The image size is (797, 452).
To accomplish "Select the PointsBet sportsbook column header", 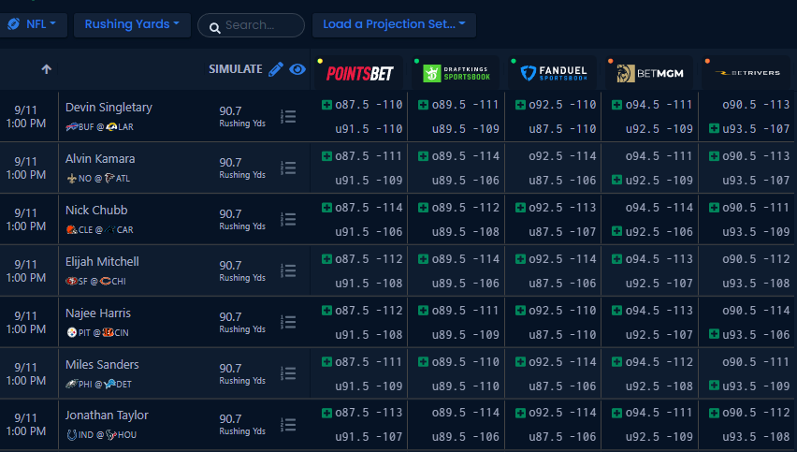I will tap(359, 73).
